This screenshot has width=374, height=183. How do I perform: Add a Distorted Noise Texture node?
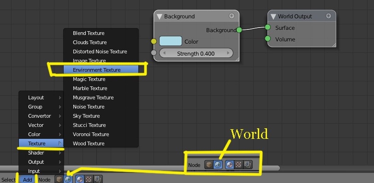point(101,51)
